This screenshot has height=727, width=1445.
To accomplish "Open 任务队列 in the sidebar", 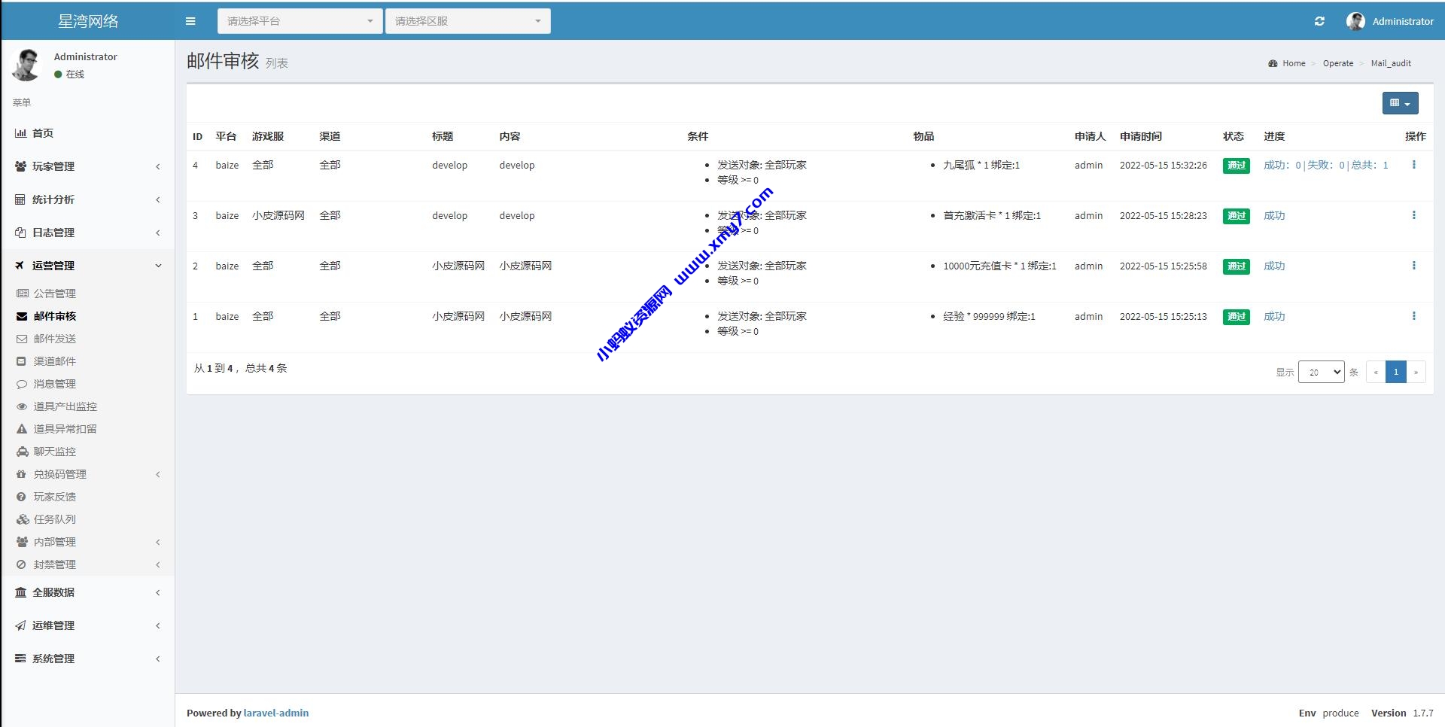I will pos(56,519).
